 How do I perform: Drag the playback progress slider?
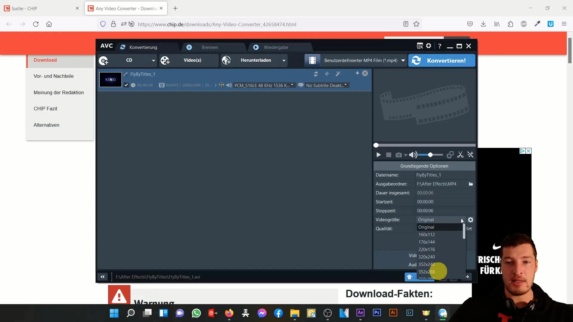click(x=377, y=145)
